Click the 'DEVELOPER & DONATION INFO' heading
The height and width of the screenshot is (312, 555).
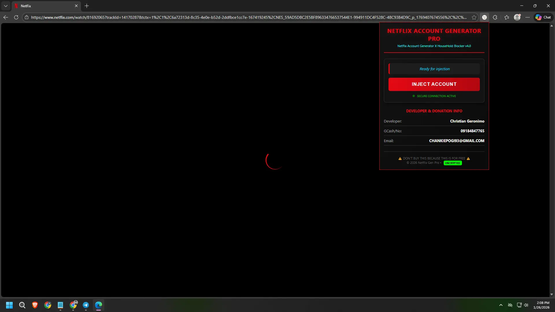pos(434,111)
